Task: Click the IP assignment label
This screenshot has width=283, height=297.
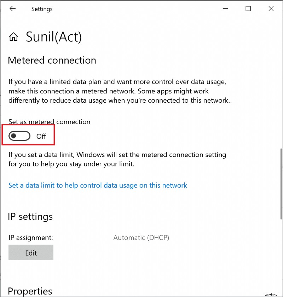Action: (x=30, y=238)
